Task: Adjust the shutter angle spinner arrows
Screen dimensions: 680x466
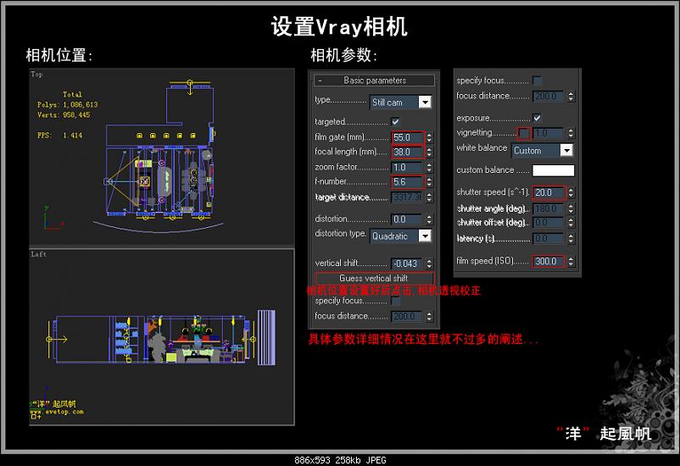Action: pyautogui.click(x=571, y=209)
